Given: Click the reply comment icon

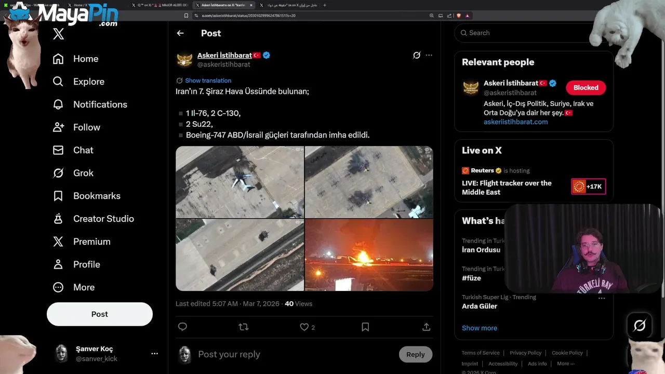Looking at the screenshot, I should (x=182, y=327).
